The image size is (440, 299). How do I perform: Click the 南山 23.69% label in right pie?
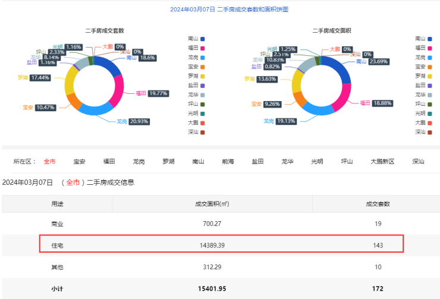tap(372, 61)
